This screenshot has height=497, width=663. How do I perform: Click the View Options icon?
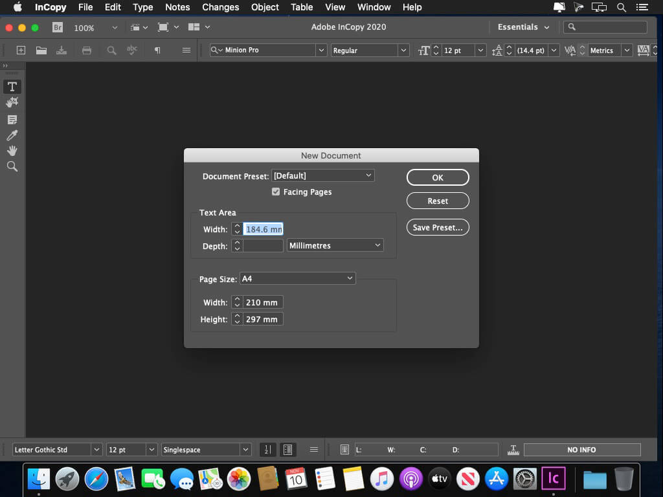139,27
